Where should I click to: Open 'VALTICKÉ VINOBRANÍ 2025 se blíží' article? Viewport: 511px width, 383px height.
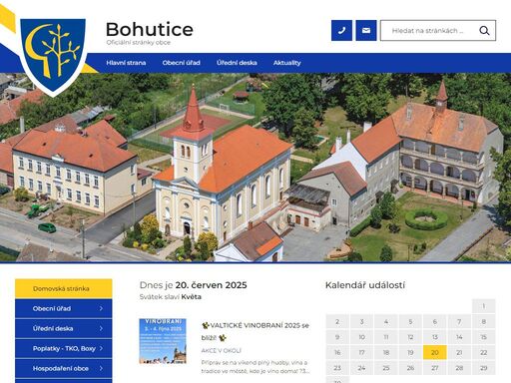[x=255, y=331]
